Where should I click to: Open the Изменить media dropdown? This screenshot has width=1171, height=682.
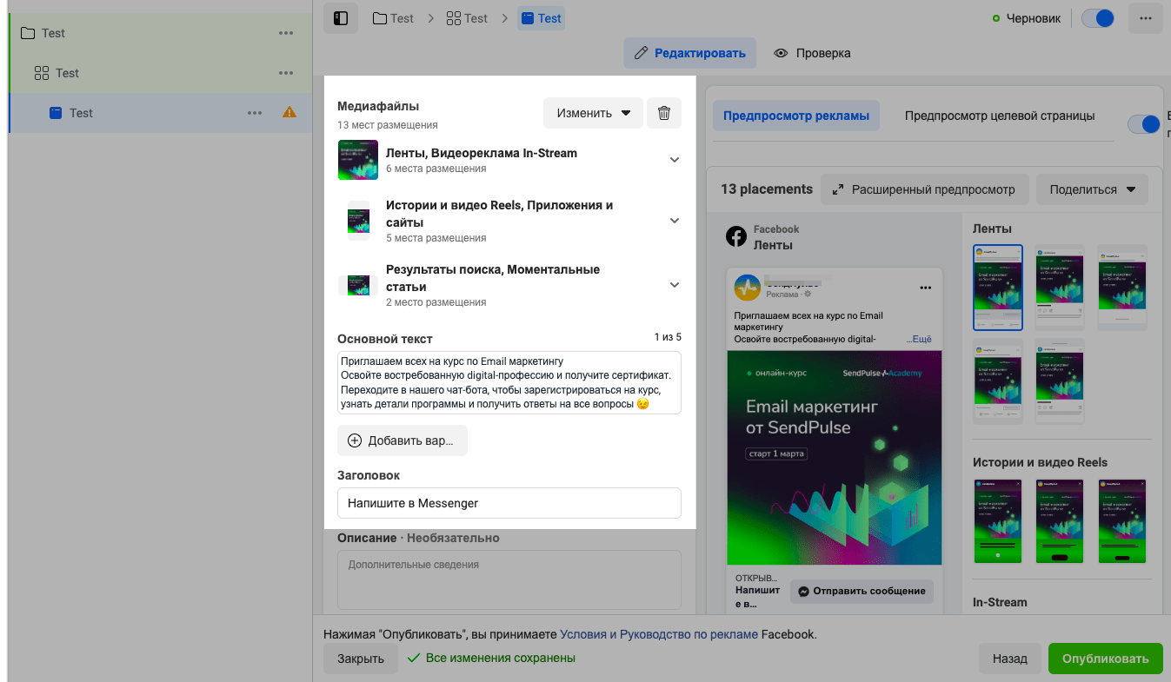[593, 113]
